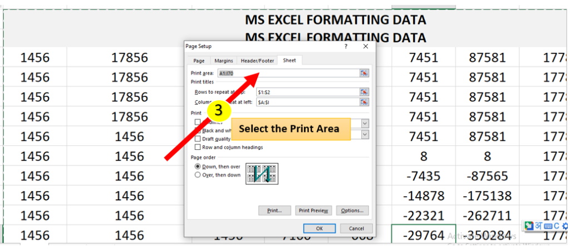Screen dimensions: 570x249
Task: Click the Print... button
Action: click(x=274, y=211)
